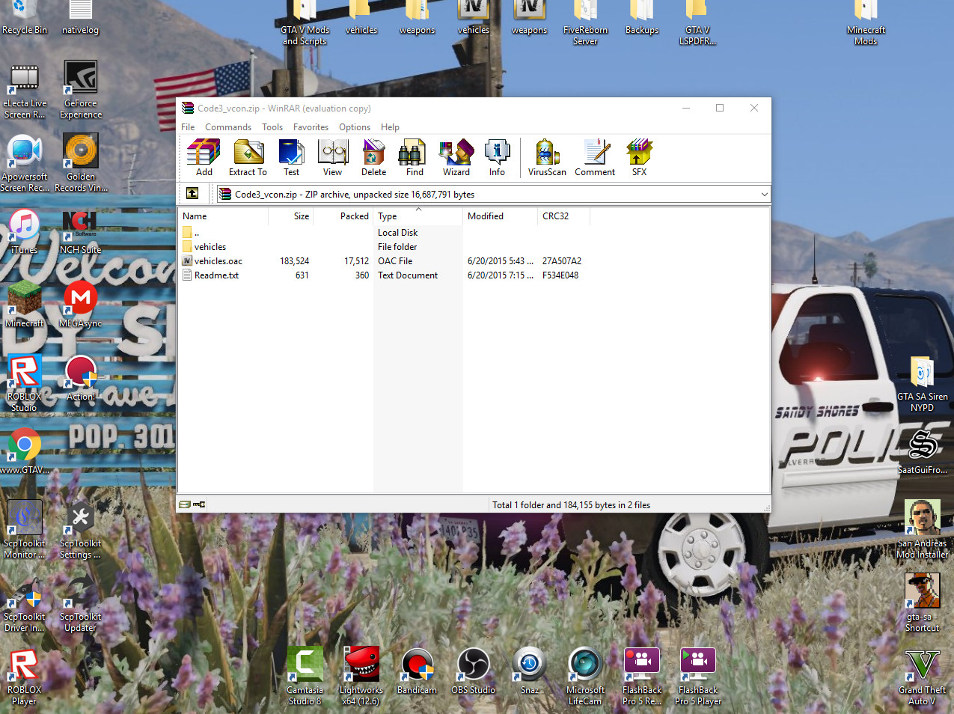Open the Commands menu
The width and height of the screenshot is (954, 714).
coord(228,127)
